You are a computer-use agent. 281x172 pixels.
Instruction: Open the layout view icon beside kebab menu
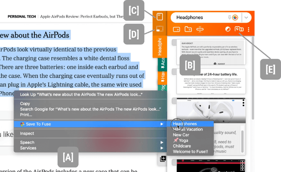[239, 29]
